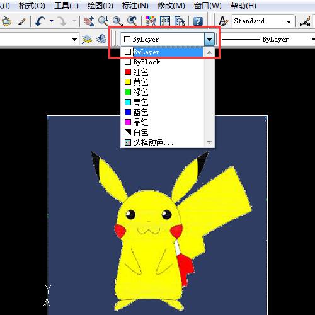
Task: Choose 蓝色 blue color option
Action: pyautogui.click(x=162, y=112)
